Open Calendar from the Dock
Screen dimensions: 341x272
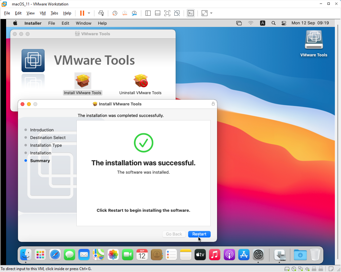[x=142, y=255]
